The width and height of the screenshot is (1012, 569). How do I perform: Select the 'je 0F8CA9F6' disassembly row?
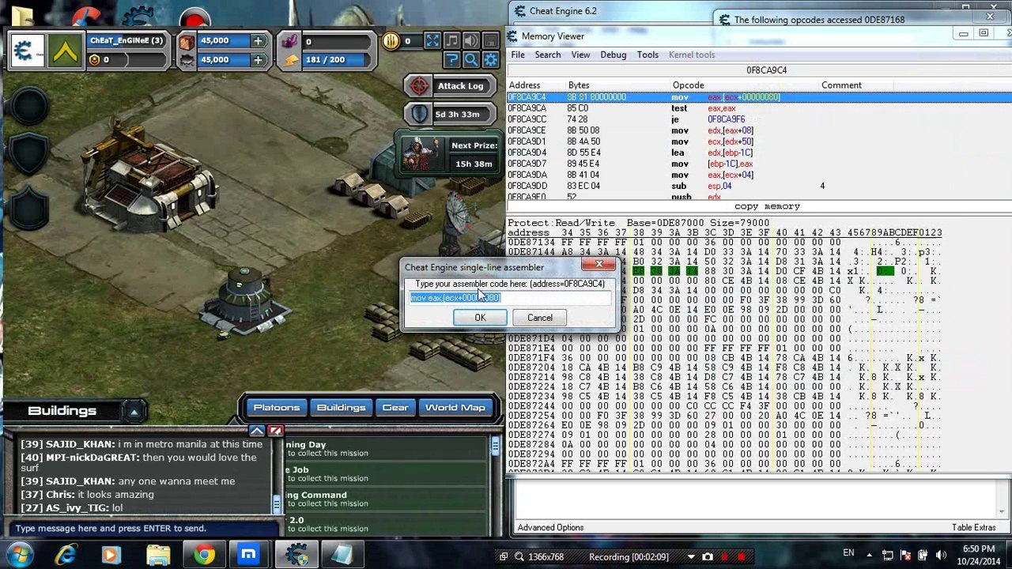759,119
